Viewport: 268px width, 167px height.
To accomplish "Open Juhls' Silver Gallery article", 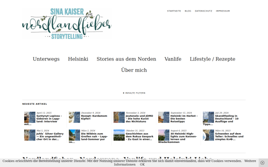I will [x=50, y=137].
